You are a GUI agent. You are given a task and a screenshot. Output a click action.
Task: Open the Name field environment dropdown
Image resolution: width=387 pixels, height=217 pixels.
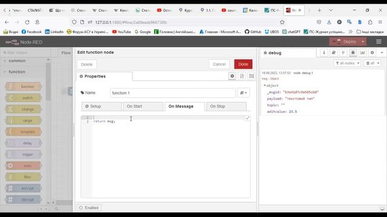pos(243,93)
